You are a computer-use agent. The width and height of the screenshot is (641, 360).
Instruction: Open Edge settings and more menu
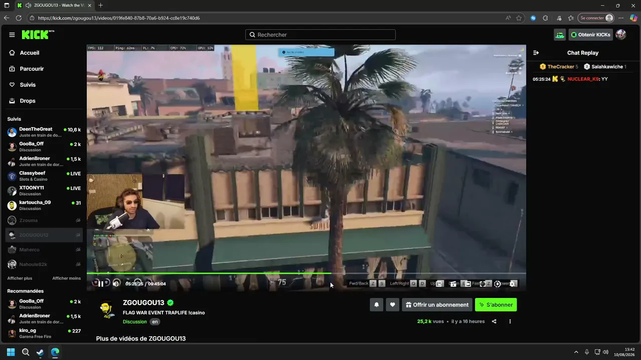(x=621, y=18)
